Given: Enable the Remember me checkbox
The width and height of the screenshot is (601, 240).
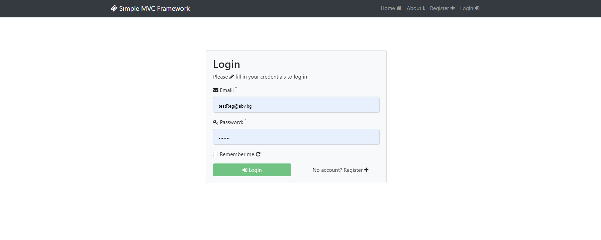Looking at the screenshot, I should 215,154.
